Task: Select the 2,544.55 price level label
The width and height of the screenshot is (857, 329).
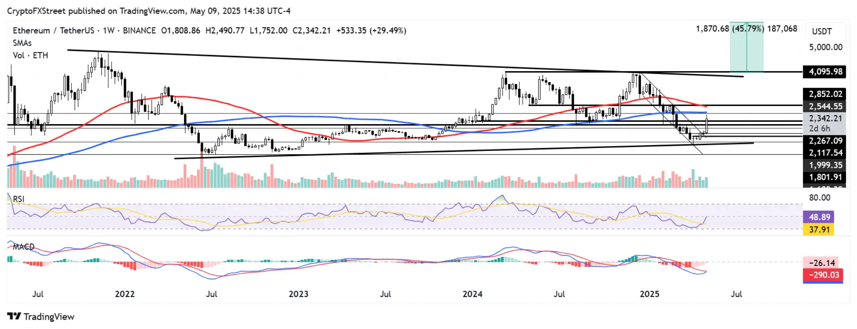Action: click(824, 107)
